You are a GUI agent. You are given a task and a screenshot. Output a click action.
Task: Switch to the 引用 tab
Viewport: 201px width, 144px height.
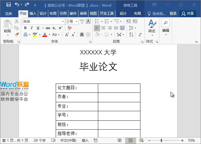(63, 14)
